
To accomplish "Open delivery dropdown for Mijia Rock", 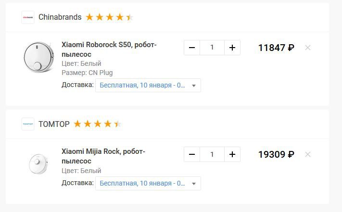I will coord(148,183).
